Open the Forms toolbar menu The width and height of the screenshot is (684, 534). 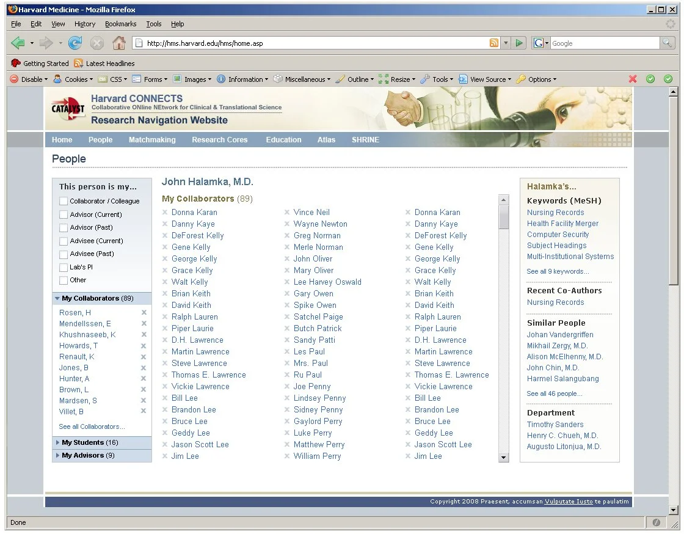pos(150,79)
